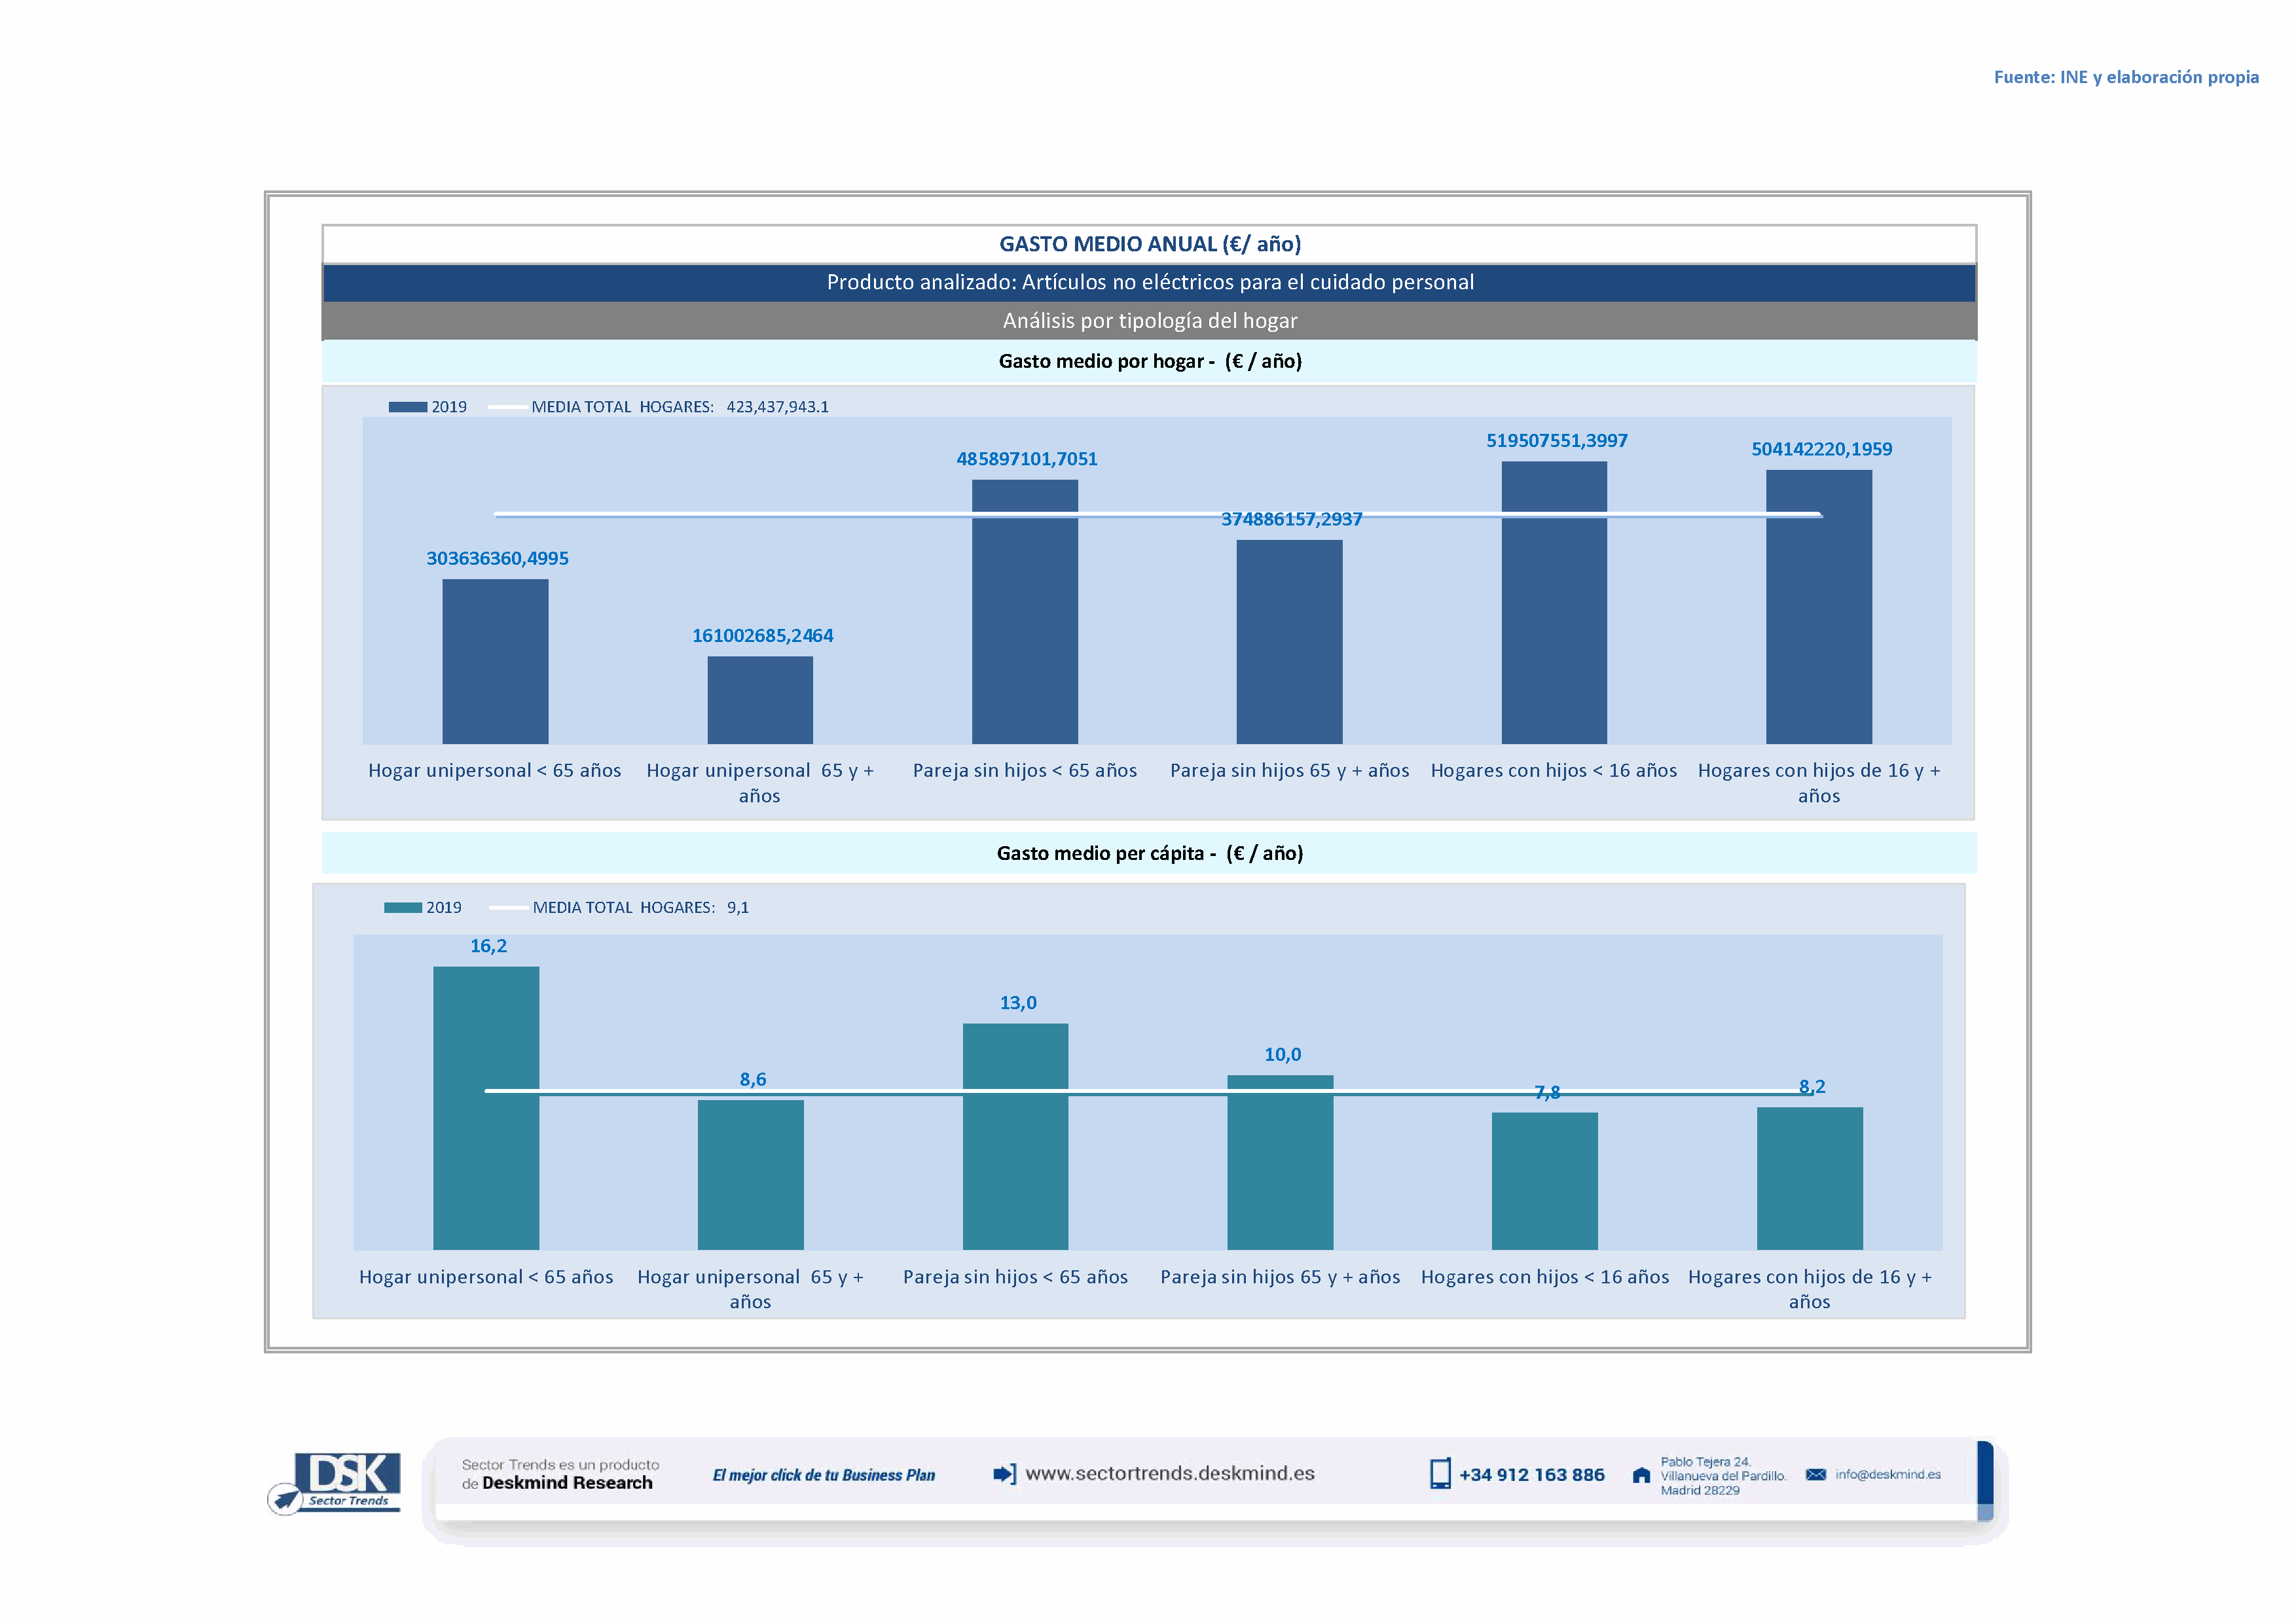The width and height of the screenshot is (2296, 1623).
Task: Click the 'GASTO MEDIO ANUAL (€/ año)' title
Action: [x=1149, y=244]
